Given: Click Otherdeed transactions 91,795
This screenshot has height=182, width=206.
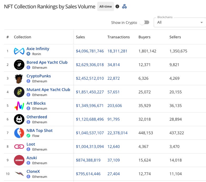Looking at the screenshot, I should click(114, 119).
